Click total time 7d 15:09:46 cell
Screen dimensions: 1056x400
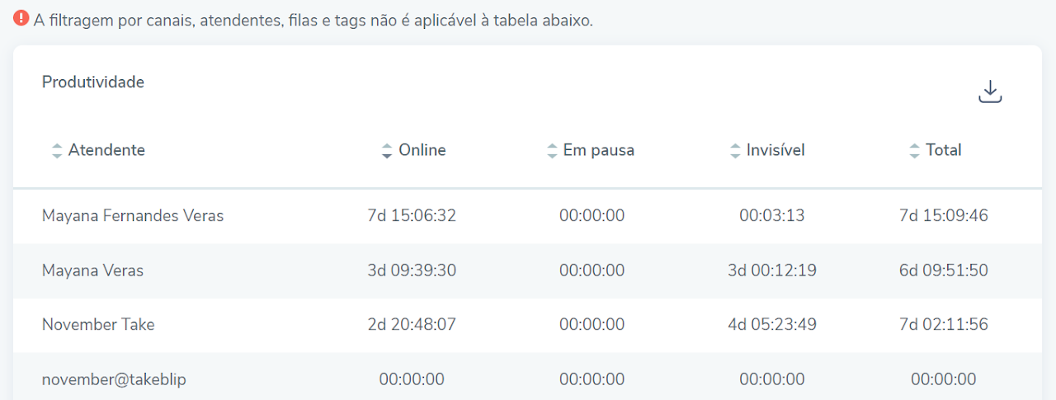[x=944, y=216]
